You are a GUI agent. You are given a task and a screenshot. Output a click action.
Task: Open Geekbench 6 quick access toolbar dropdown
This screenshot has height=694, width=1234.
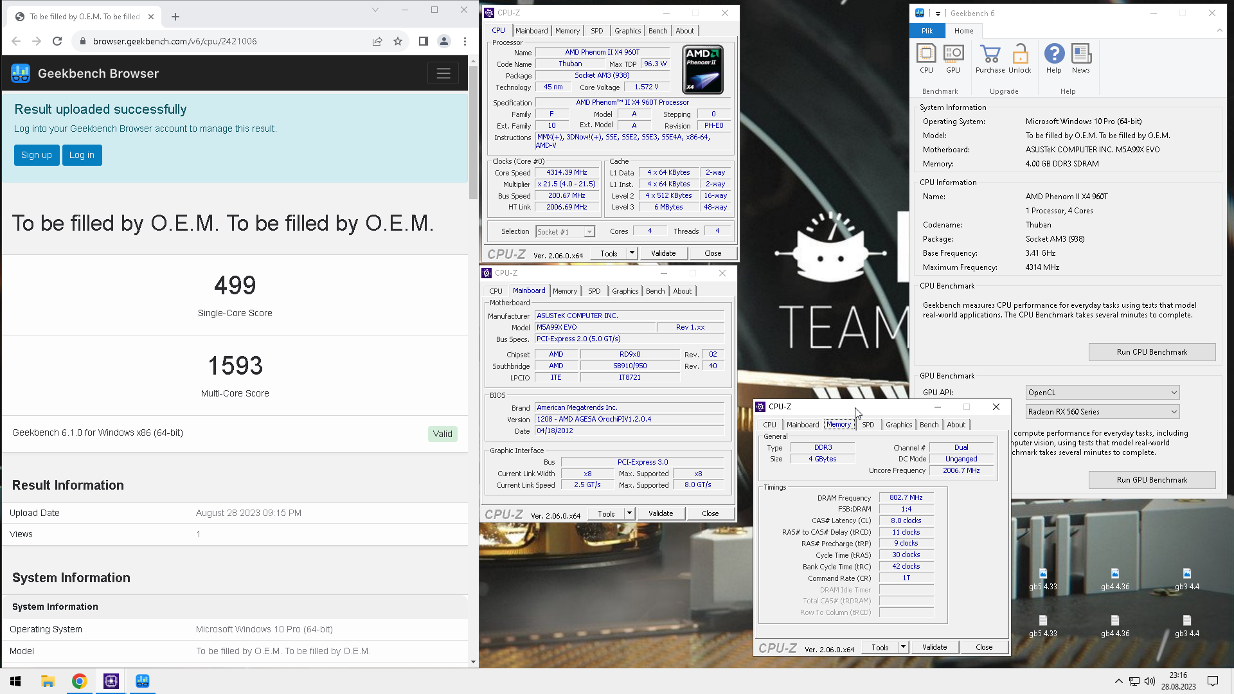pyautogui.click(x=938, y=13)
